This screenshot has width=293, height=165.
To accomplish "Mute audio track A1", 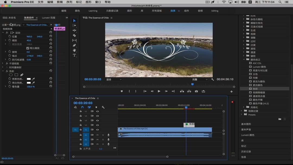I will [97, 135].
